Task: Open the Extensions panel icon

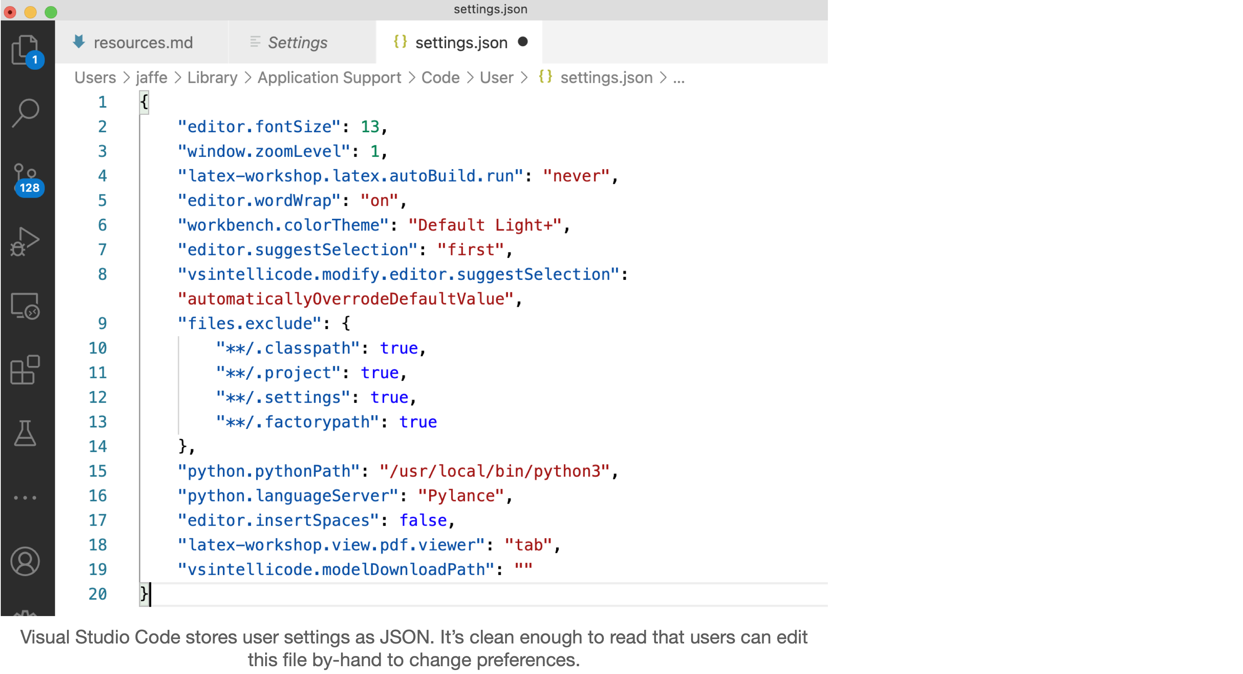Action: (25, 370)
